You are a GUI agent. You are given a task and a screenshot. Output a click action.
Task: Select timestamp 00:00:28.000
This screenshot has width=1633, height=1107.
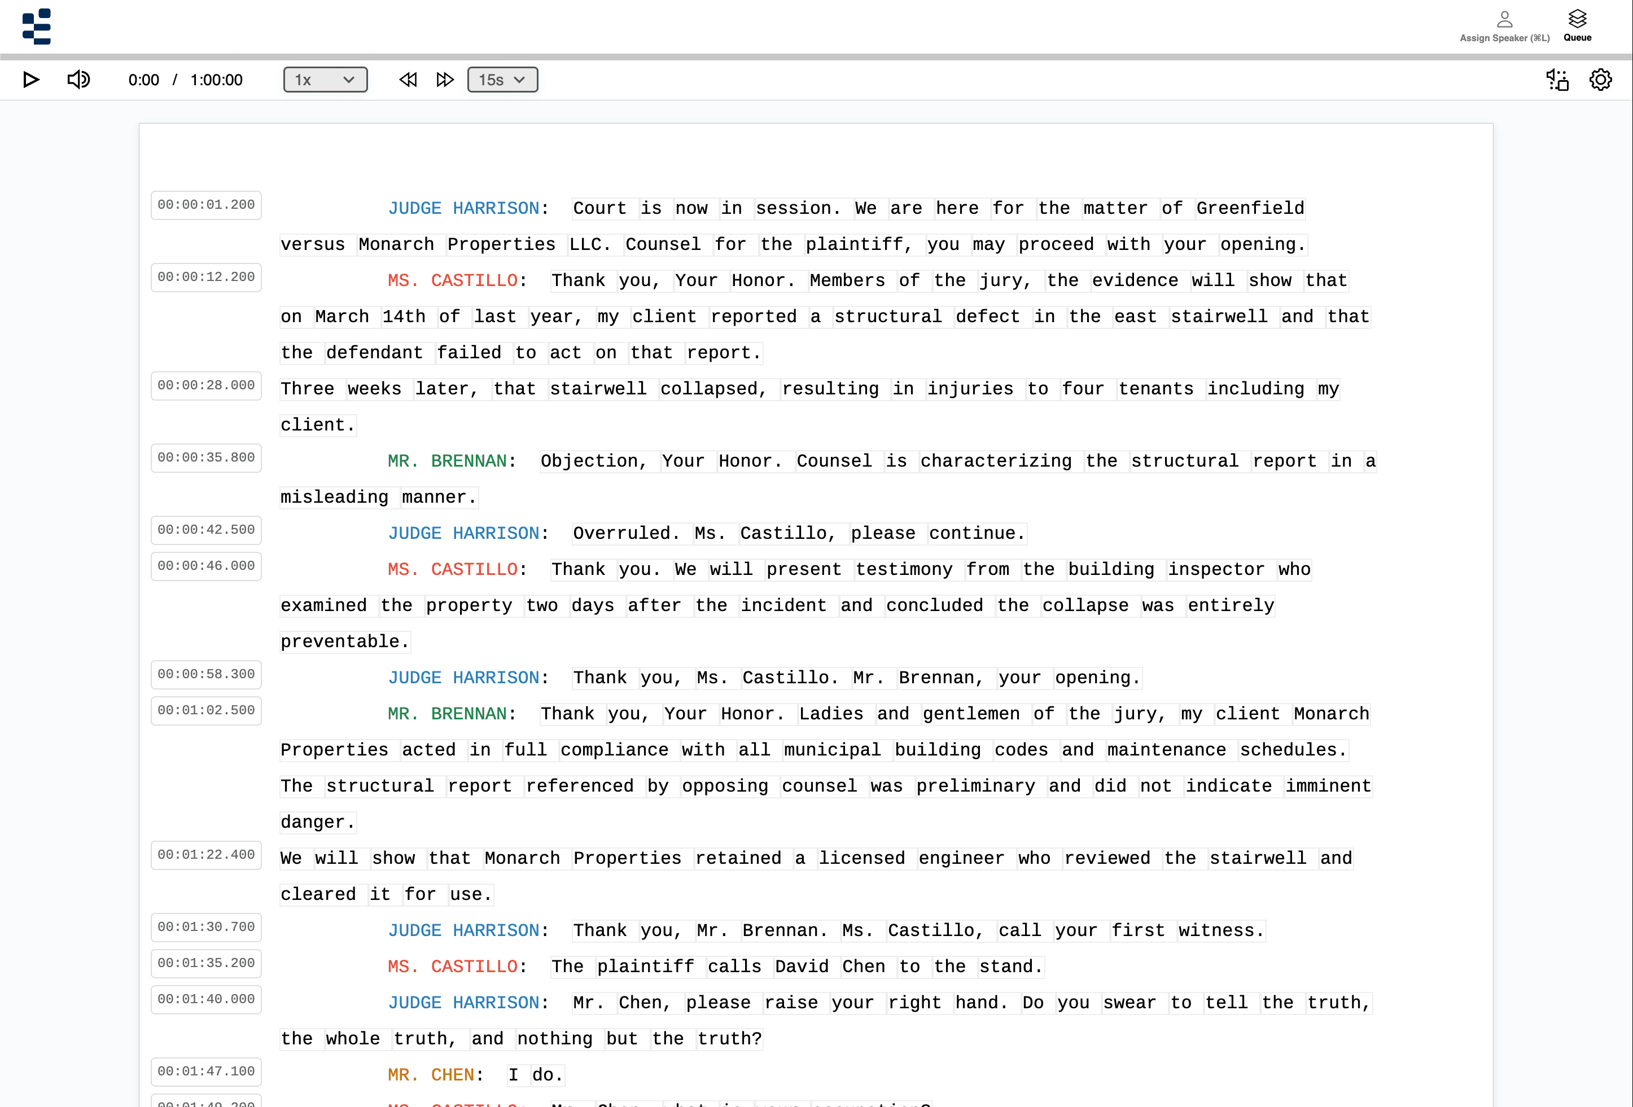[x=206, y=385]
